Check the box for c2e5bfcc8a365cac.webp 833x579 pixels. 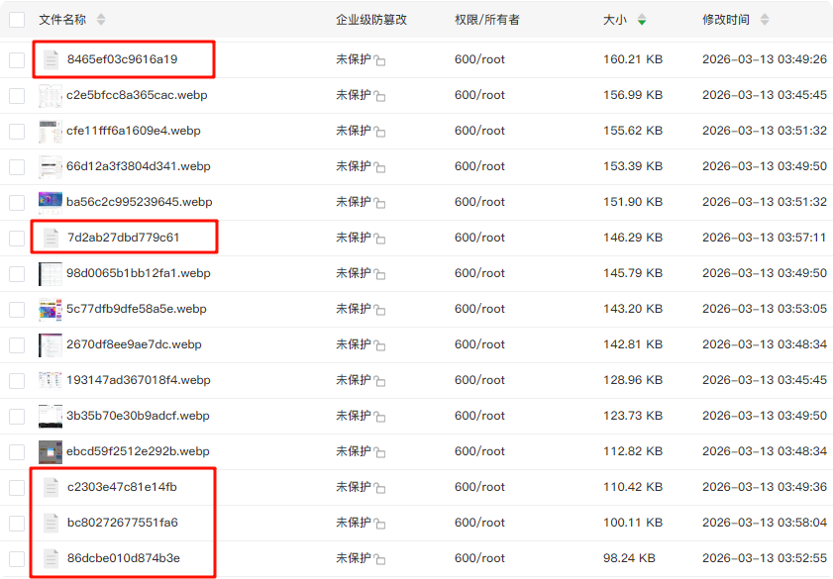click(x=17, y=96)
